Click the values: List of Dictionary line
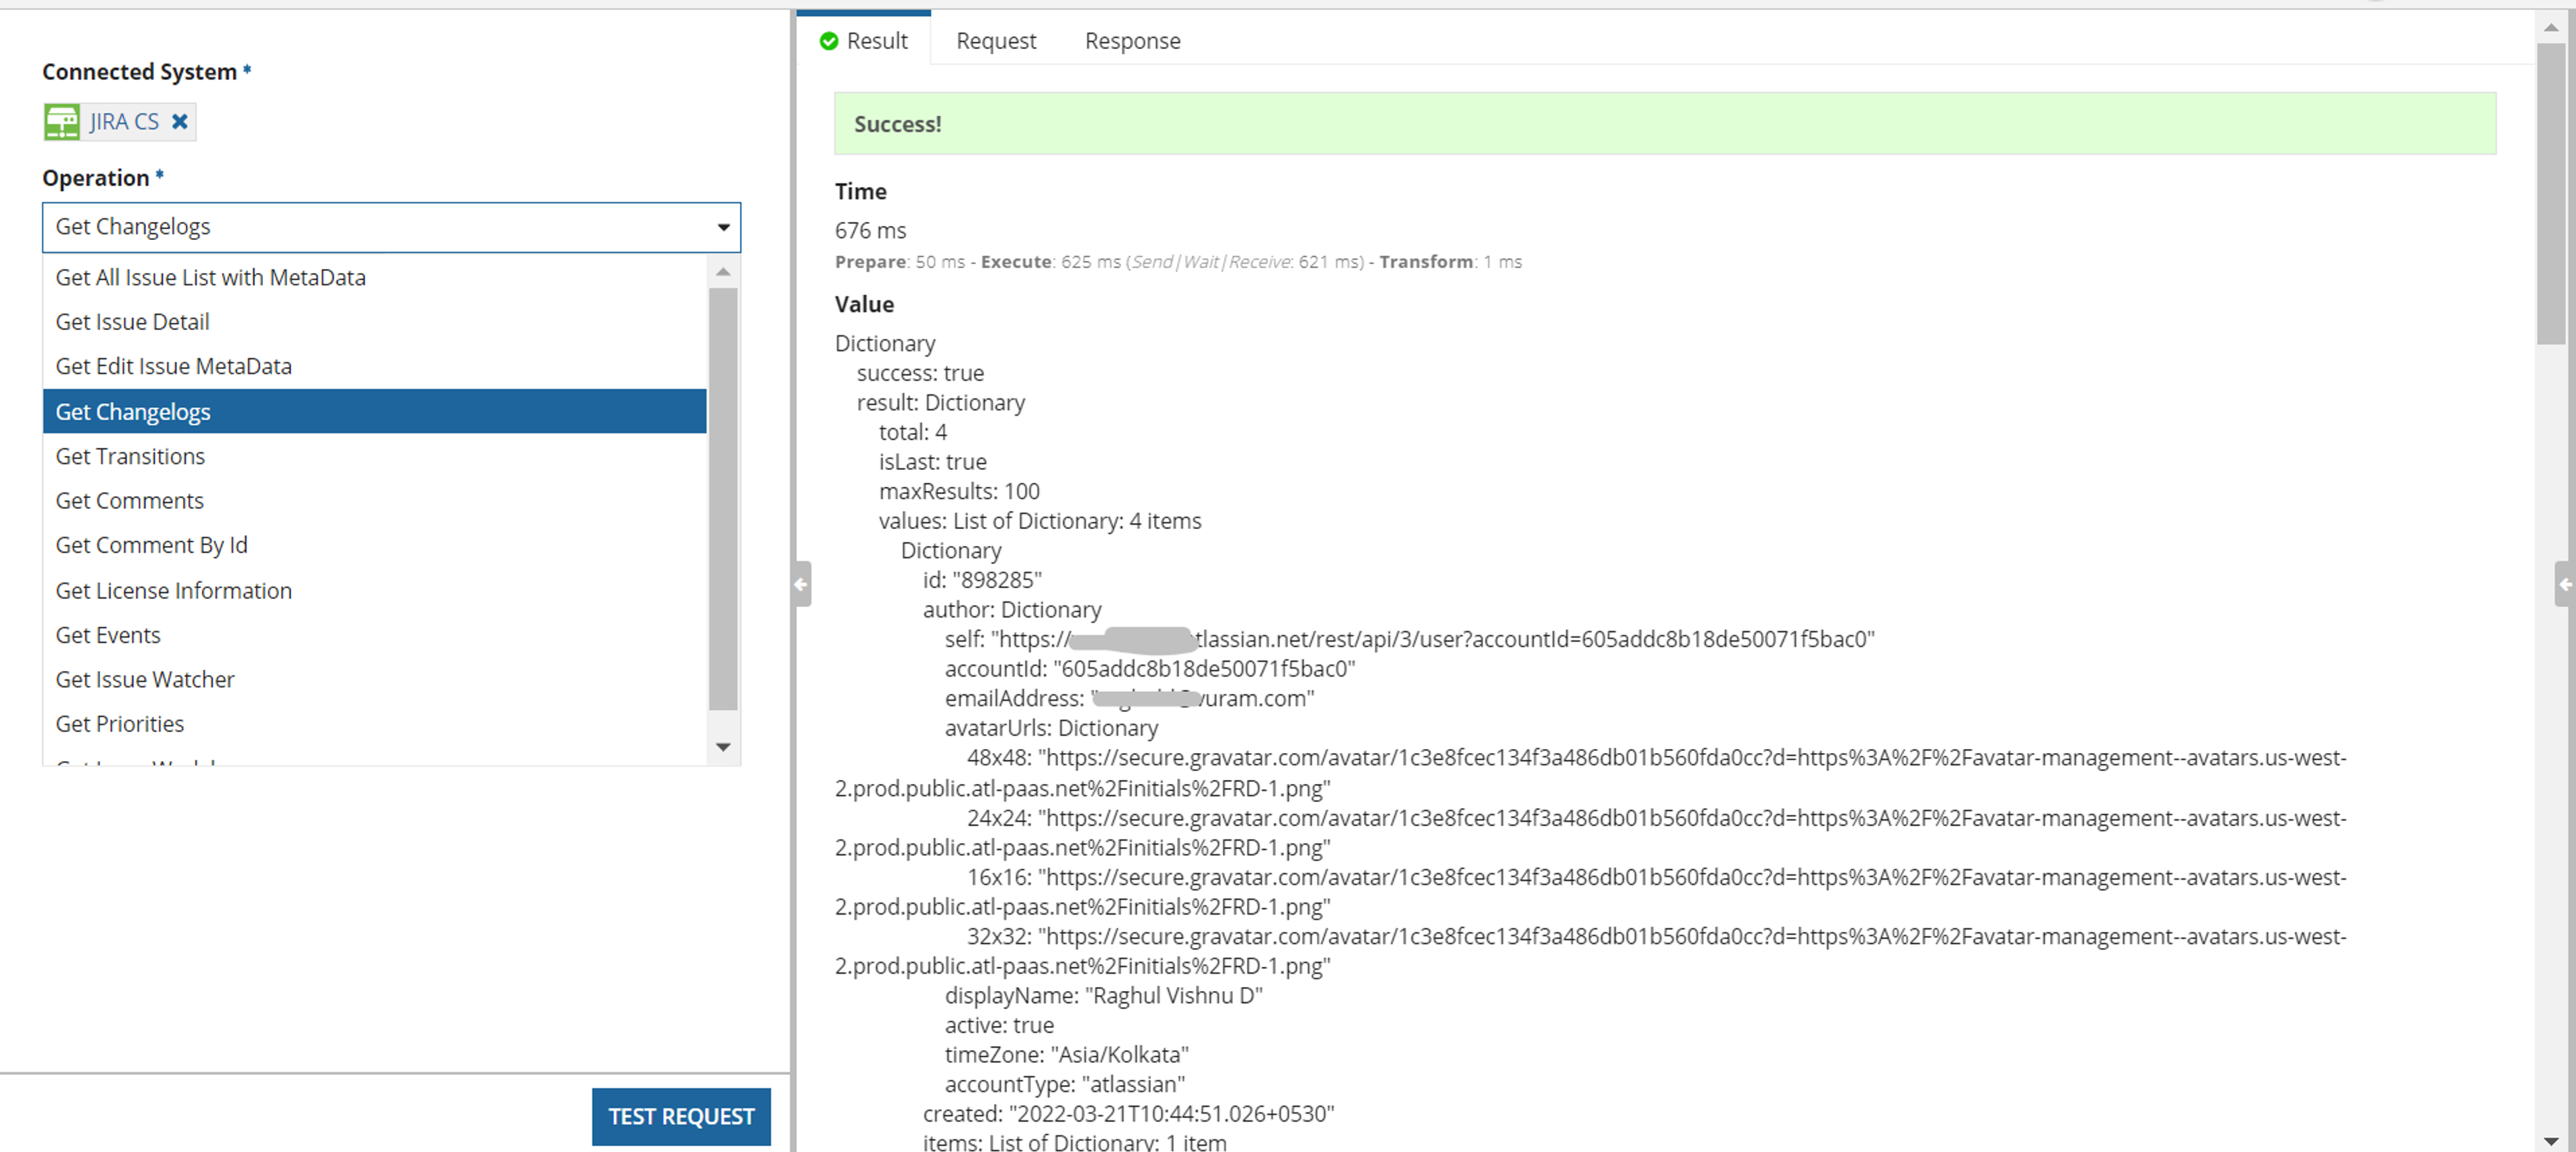The width and height of the screenshot is (2576, 1152). coord(1040,521)
